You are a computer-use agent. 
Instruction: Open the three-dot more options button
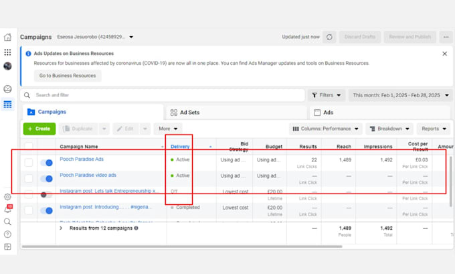[446, 37]
